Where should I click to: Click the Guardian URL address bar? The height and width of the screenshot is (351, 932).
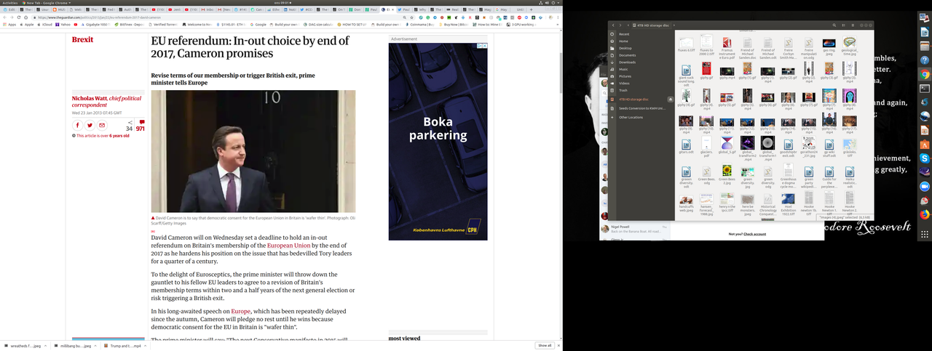218,17
